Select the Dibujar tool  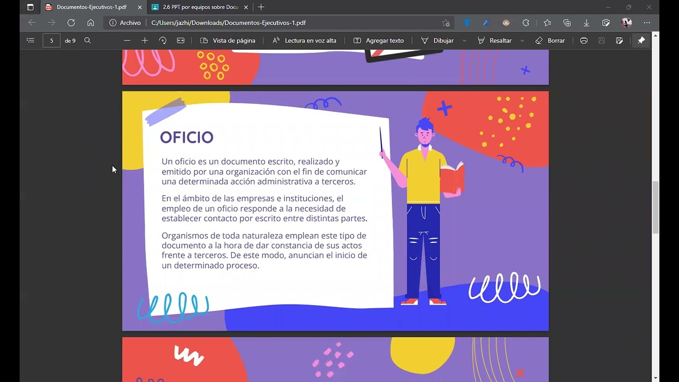(437, 40)
